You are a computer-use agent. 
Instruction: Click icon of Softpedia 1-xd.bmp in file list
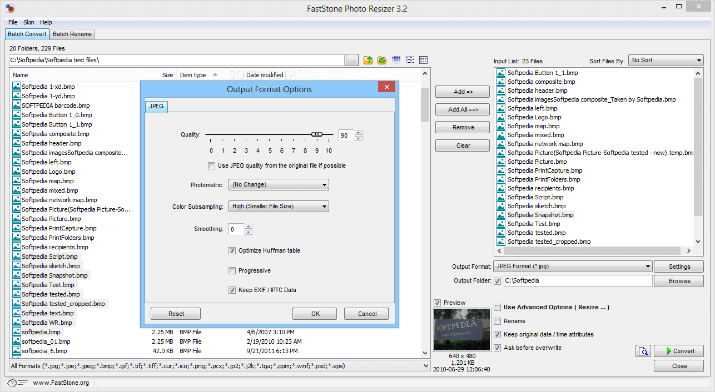click(17, 87)
